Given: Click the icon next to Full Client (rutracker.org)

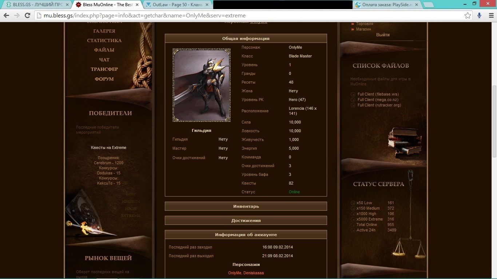Looking at the screenshot, I should point(353,105).
